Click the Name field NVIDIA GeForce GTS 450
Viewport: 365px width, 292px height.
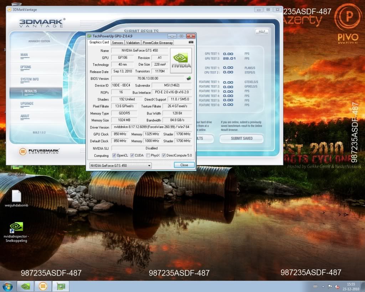[140, 51]
